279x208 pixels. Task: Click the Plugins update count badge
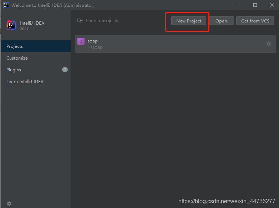point(65,70)
